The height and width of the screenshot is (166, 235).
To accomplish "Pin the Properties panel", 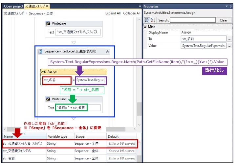I will (231, 6).
